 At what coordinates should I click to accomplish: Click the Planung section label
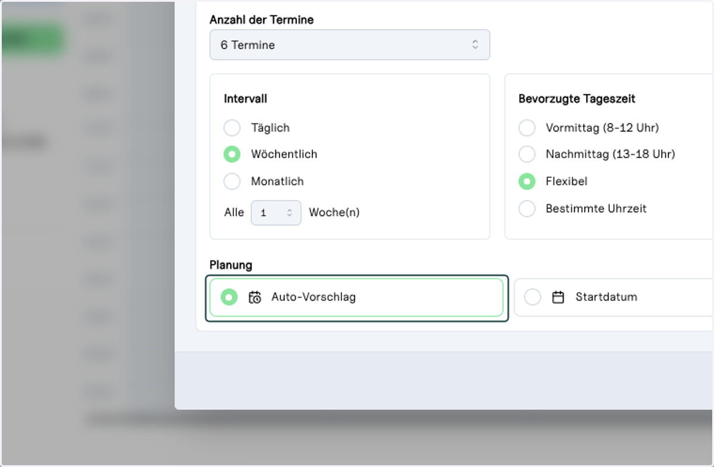pyautogui.click(x=231, y=265)
